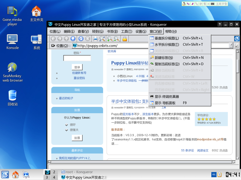
Task: Select the 很好 poll option
Action: 67,125
